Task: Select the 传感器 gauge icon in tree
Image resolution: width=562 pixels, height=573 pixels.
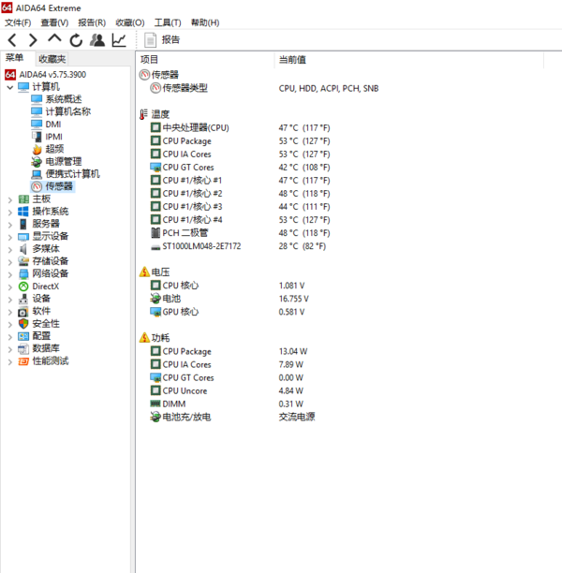Action: [37, 186]
